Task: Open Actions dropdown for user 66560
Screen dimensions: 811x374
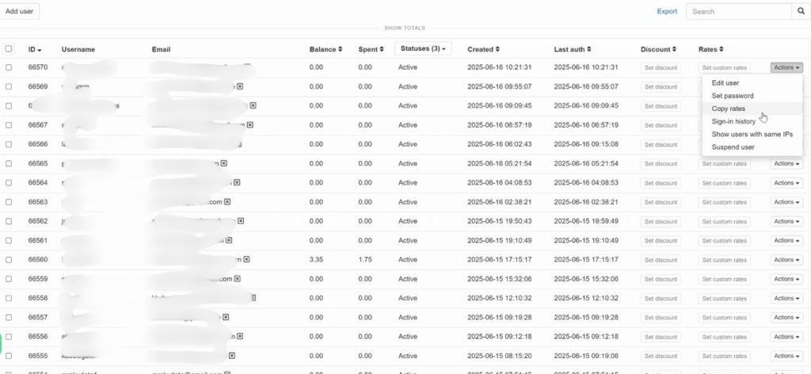Action: click(786, 260)
